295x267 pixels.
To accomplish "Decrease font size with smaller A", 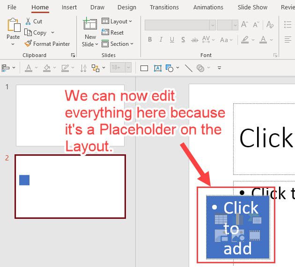I will (x=256, y=24).
